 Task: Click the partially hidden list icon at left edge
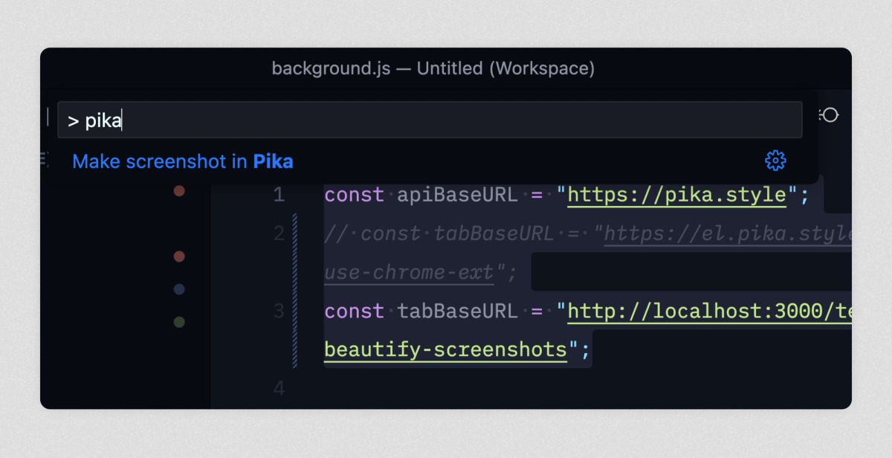(x=44, y=158)
